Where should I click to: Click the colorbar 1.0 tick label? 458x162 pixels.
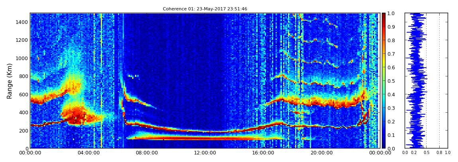tap(391, 14)
